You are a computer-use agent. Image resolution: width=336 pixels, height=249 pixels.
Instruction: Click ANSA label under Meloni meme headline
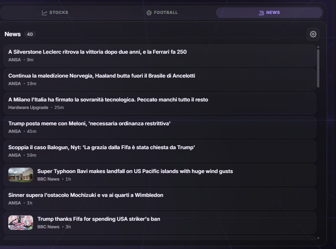[x=15, y=131]
